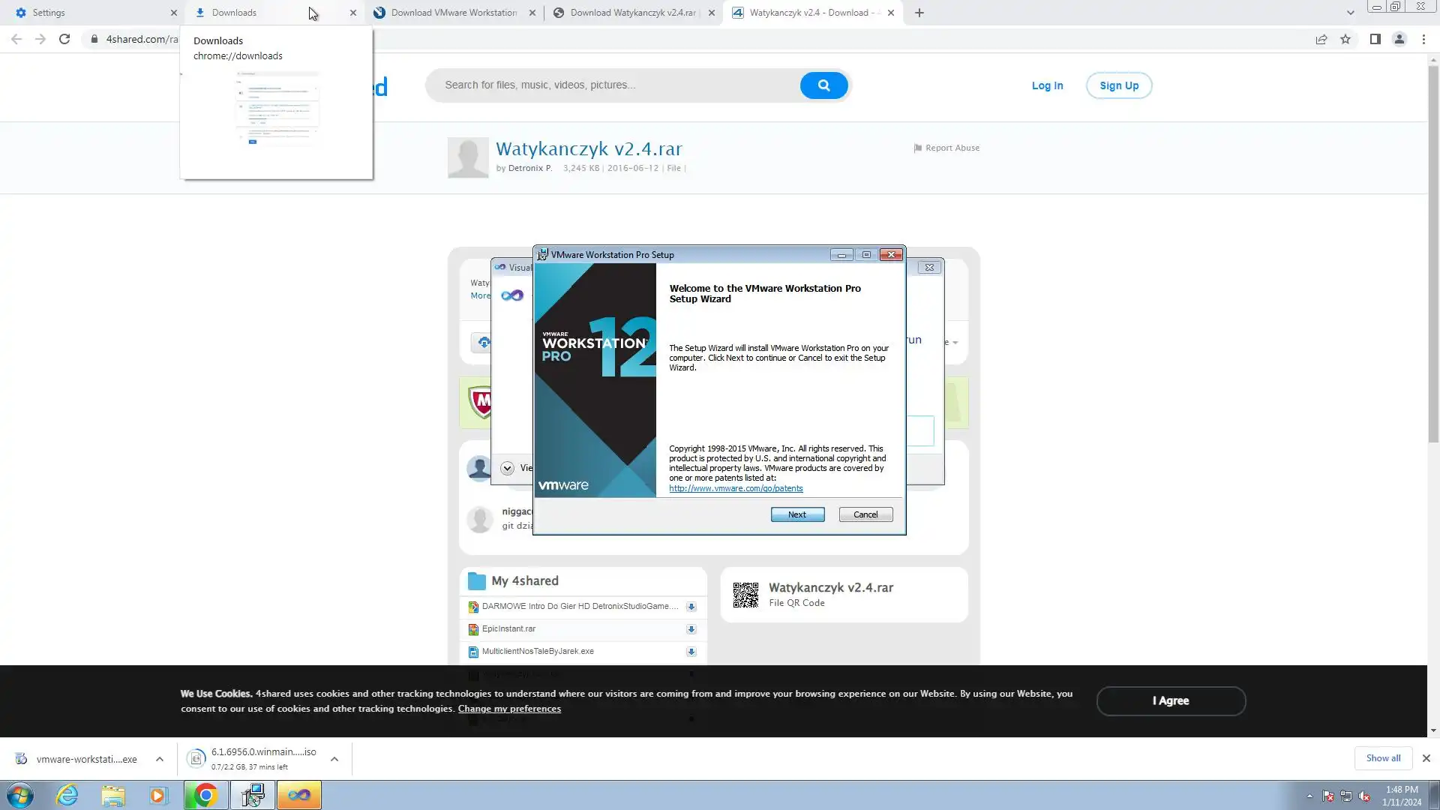Expand the vmware-workstation exe download options
Screen dimensions: 1440x810
pos(160,759)
